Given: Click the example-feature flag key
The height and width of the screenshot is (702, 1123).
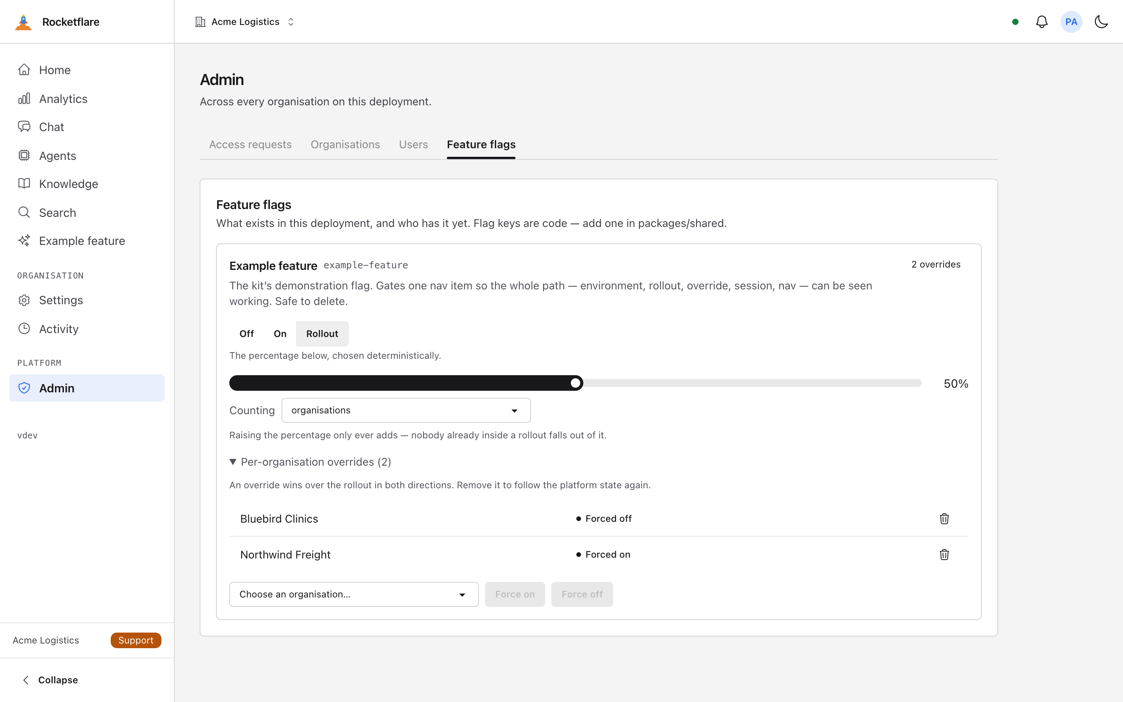Looking at the screenshot, I should coord(366,265).
